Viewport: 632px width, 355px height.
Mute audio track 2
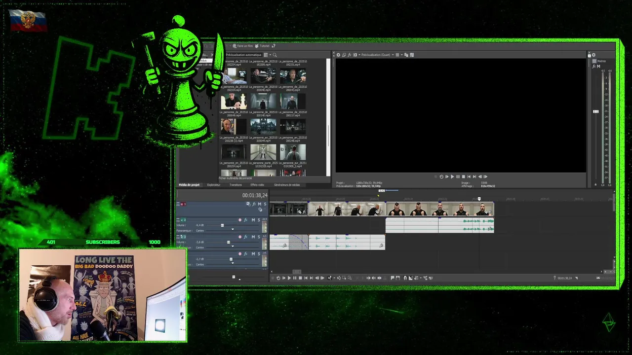pyautogui.click(x=253, y=220)
